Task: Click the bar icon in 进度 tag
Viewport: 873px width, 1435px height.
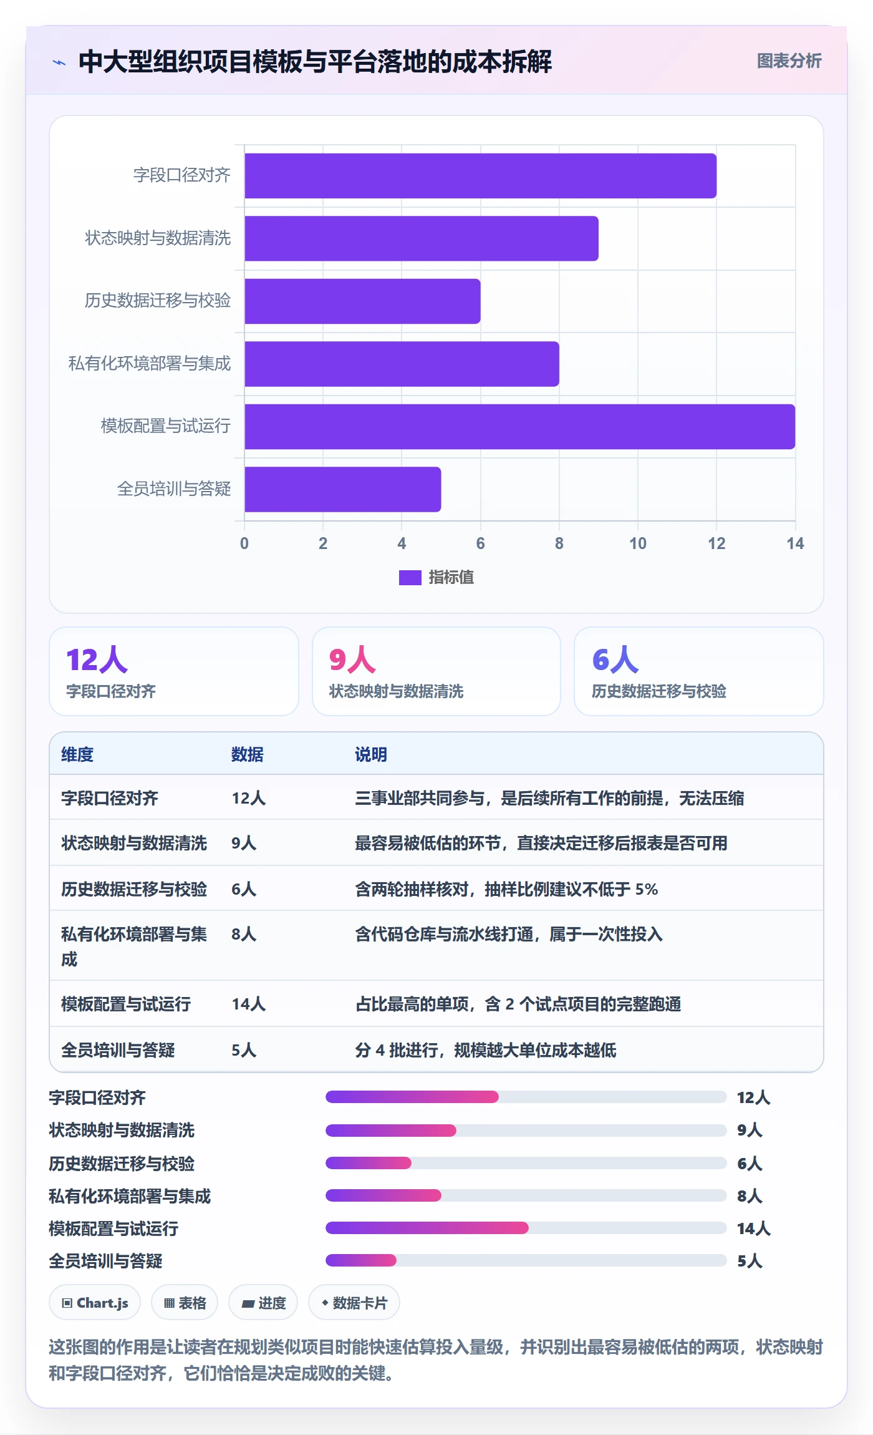Action: point(248,1303)
